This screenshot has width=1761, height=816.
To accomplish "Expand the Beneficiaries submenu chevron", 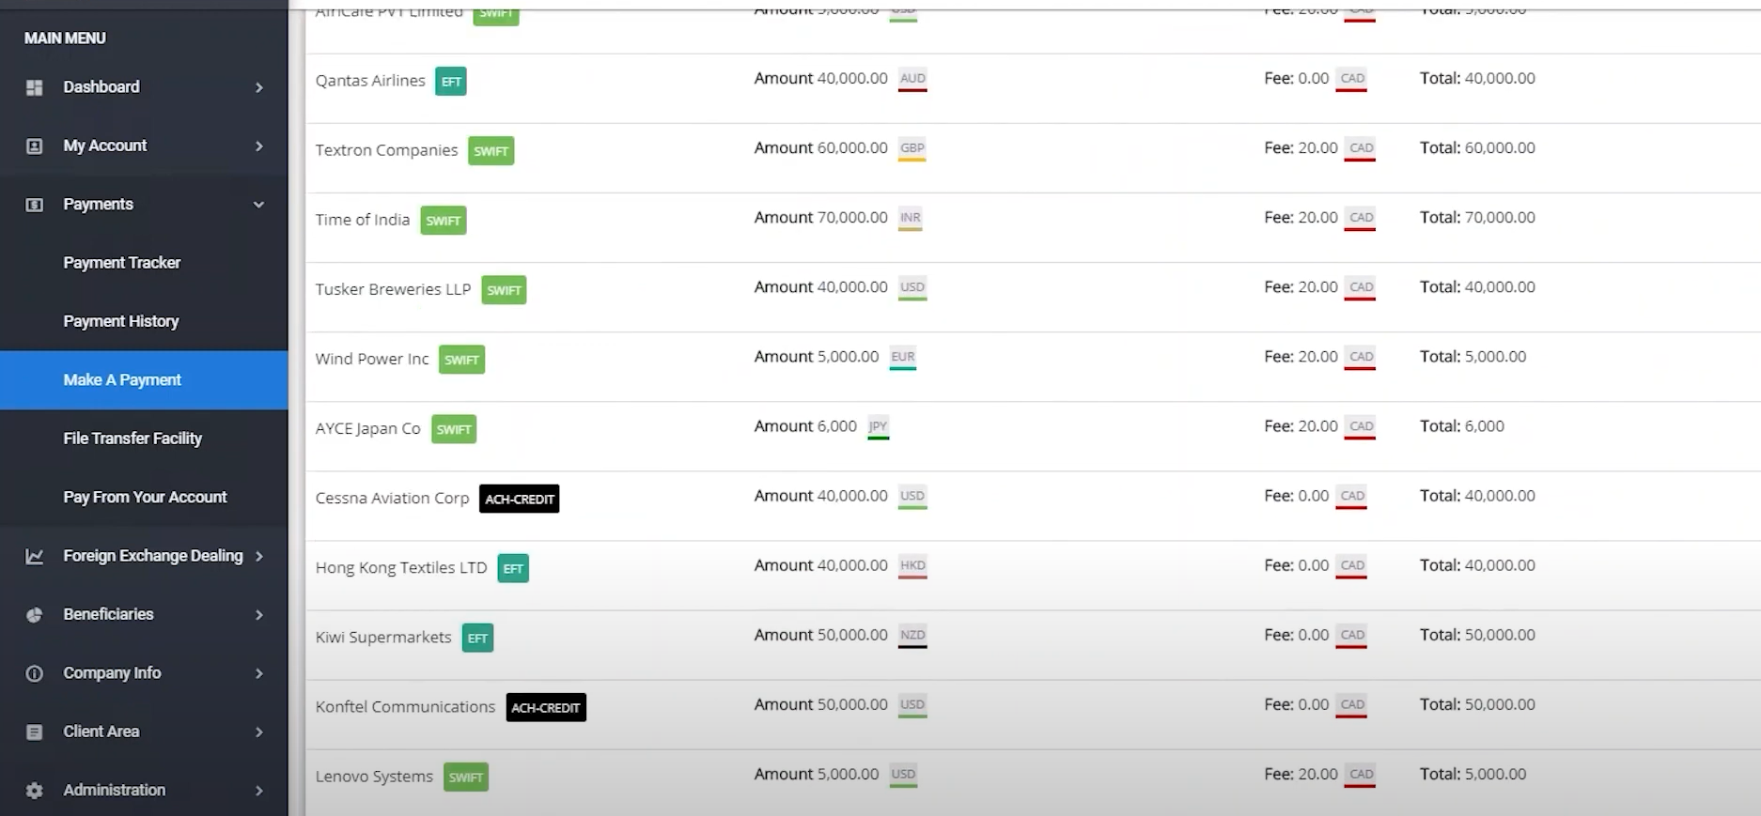I will coord(258,614).
